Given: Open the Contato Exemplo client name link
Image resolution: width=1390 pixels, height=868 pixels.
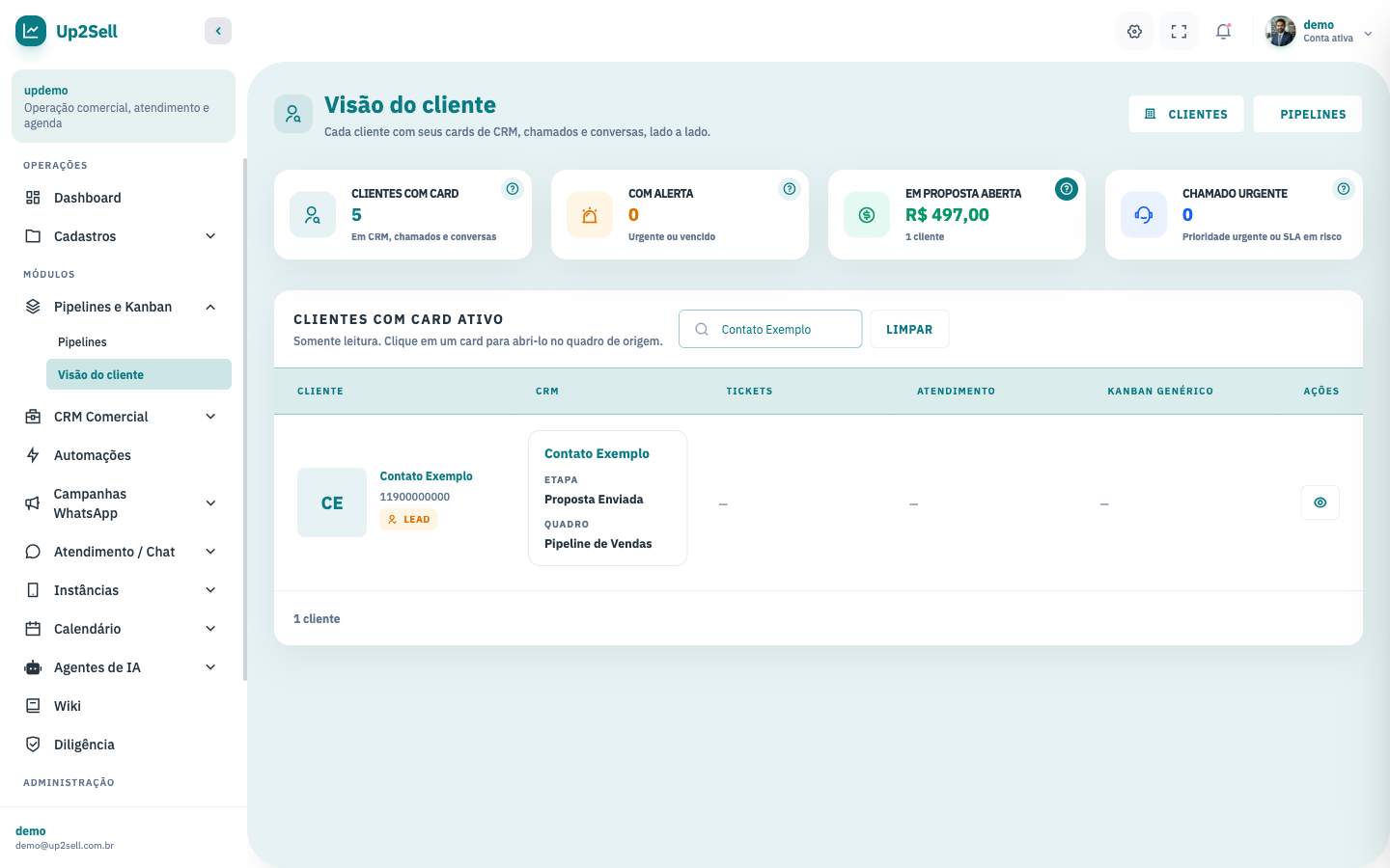Looking at the screenshot, I should (426, 476).
